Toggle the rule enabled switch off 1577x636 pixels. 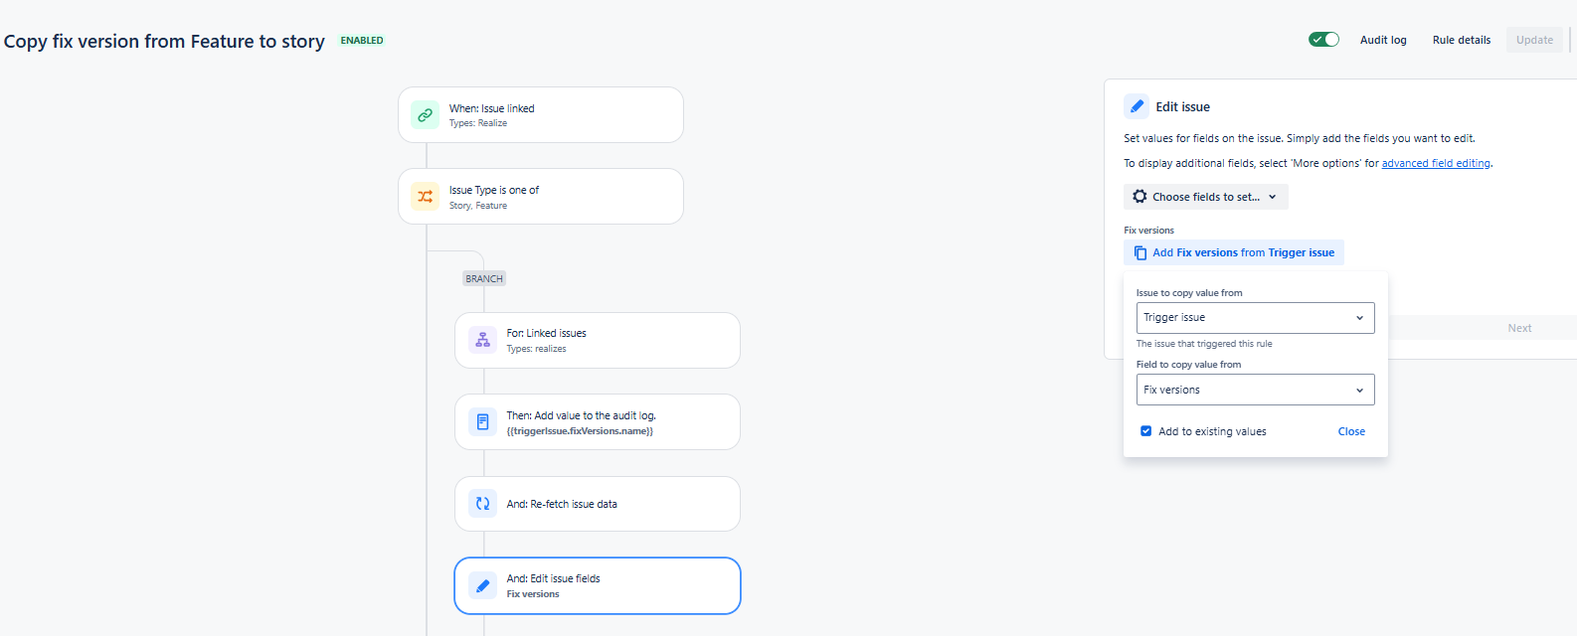[x=1324, y=40]
